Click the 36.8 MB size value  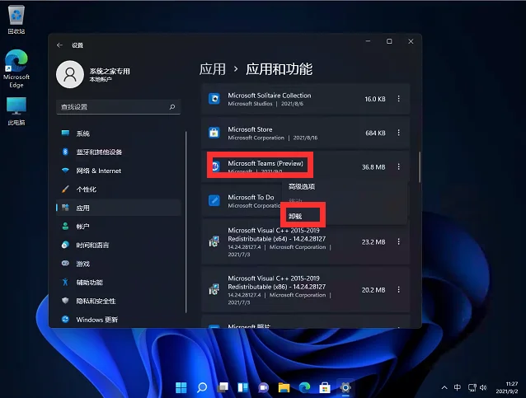coord(373,167)
